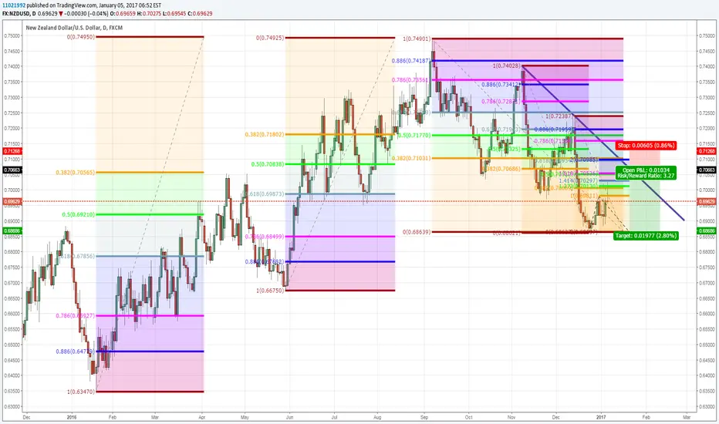Click the 0.5(0.71770) retracement label
This screenshot has width=719, height=424.
coord(414,136)
